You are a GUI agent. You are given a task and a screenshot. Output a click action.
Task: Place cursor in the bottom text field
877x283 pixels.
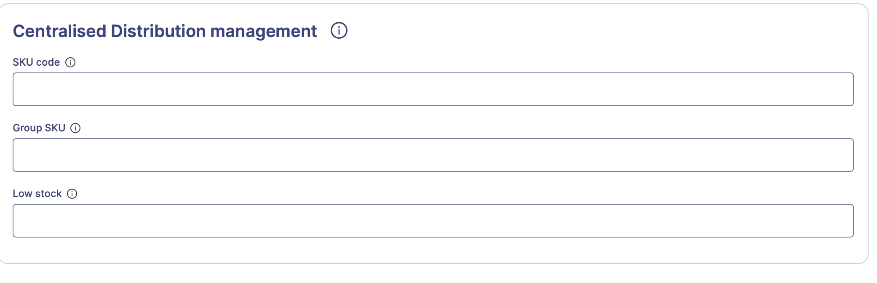pos(433,221)
